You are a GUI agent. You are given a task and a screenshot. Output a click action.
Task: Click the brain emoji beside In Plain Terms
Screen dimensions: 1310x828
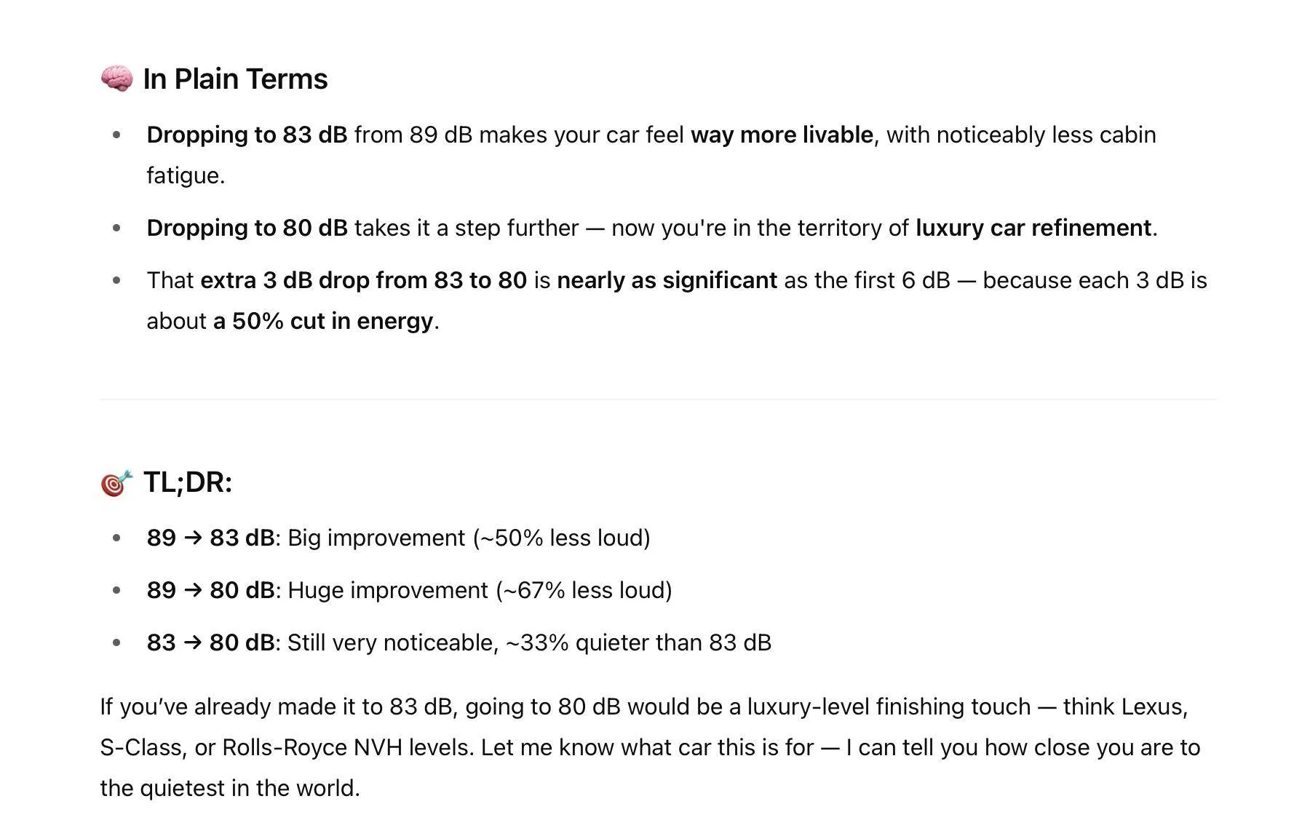[x=116, y=79]
